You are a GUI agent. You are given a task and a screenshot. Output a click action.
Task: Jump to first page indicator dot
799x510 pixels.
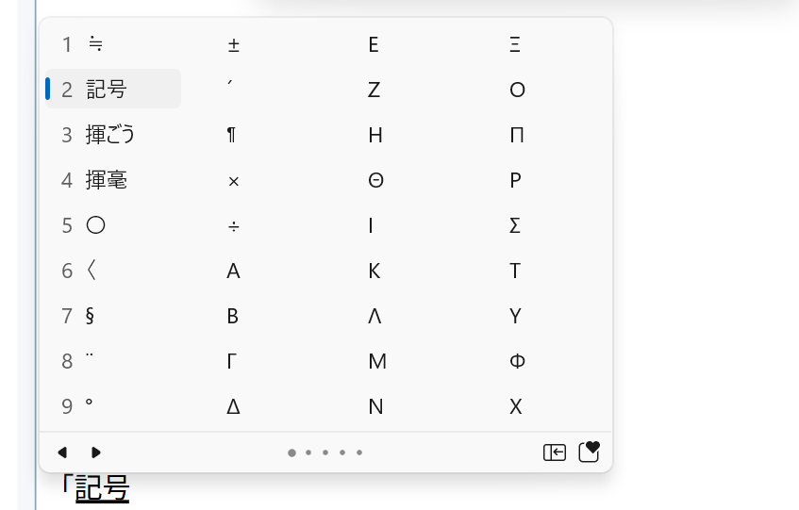coord(291,452)
